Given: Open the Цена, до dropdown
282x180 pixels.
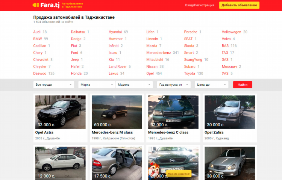Looking at the screenshot, I should click(211, 85).
